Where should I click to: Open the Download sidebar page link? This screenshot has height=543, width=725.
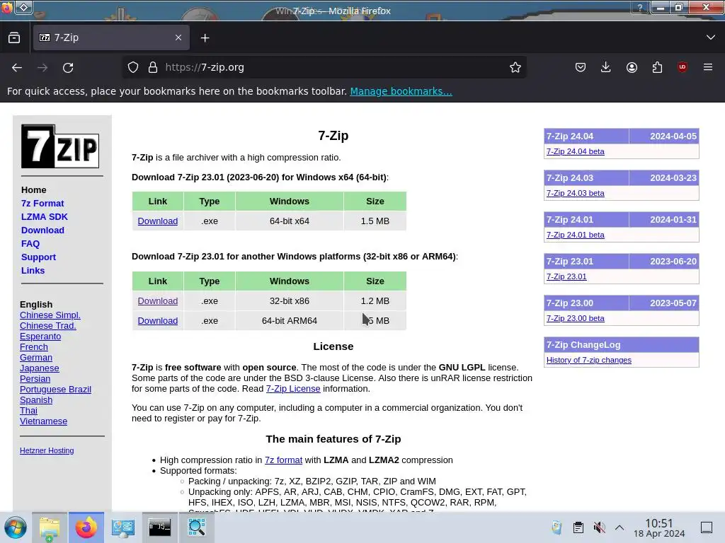42,230
